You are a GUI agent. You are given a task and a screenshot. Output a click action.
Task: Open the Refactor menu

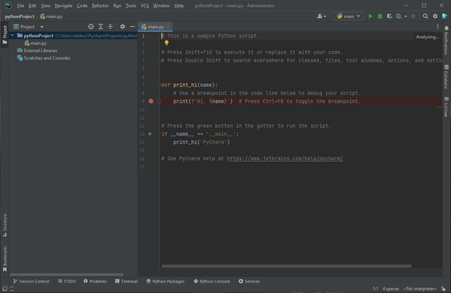tap(100, 5)
